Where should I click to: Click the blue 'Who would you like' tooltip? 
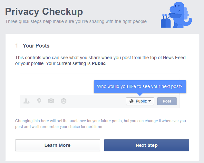140,87
